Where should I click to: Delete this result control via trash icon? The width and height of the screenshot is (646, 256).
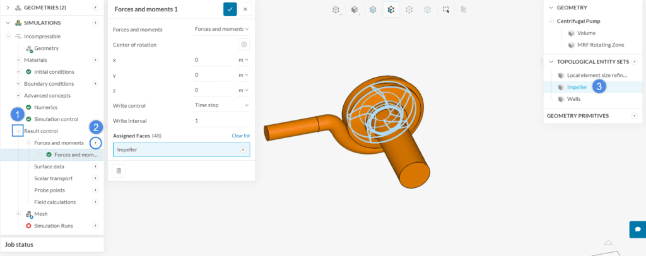click(x=119, y=171)
